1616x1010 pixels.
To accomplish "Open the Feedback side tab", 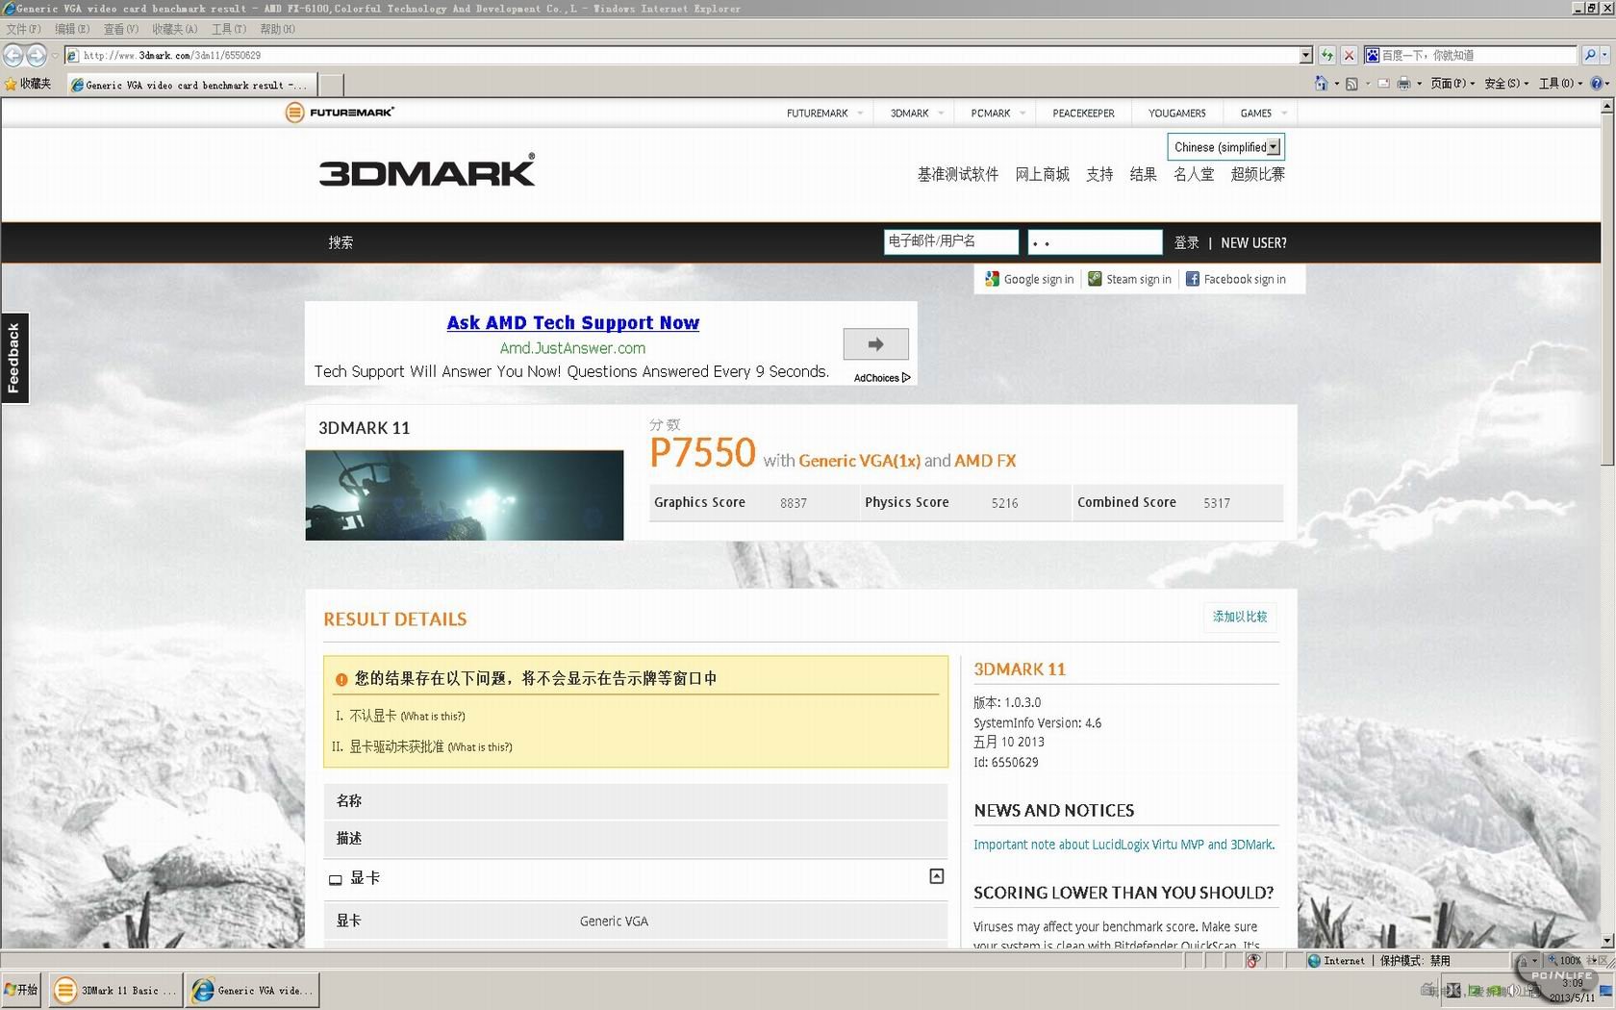I will pos(14,358).
